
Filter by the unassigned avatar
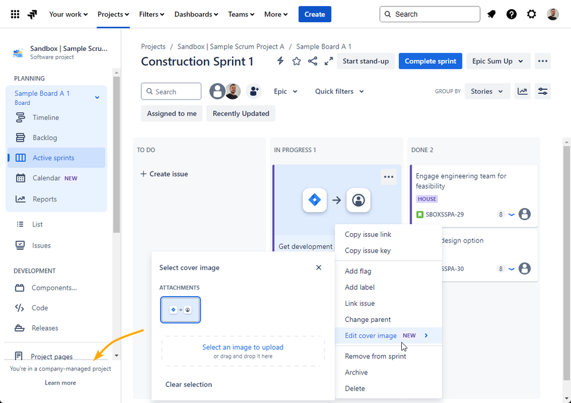point(217,91)
